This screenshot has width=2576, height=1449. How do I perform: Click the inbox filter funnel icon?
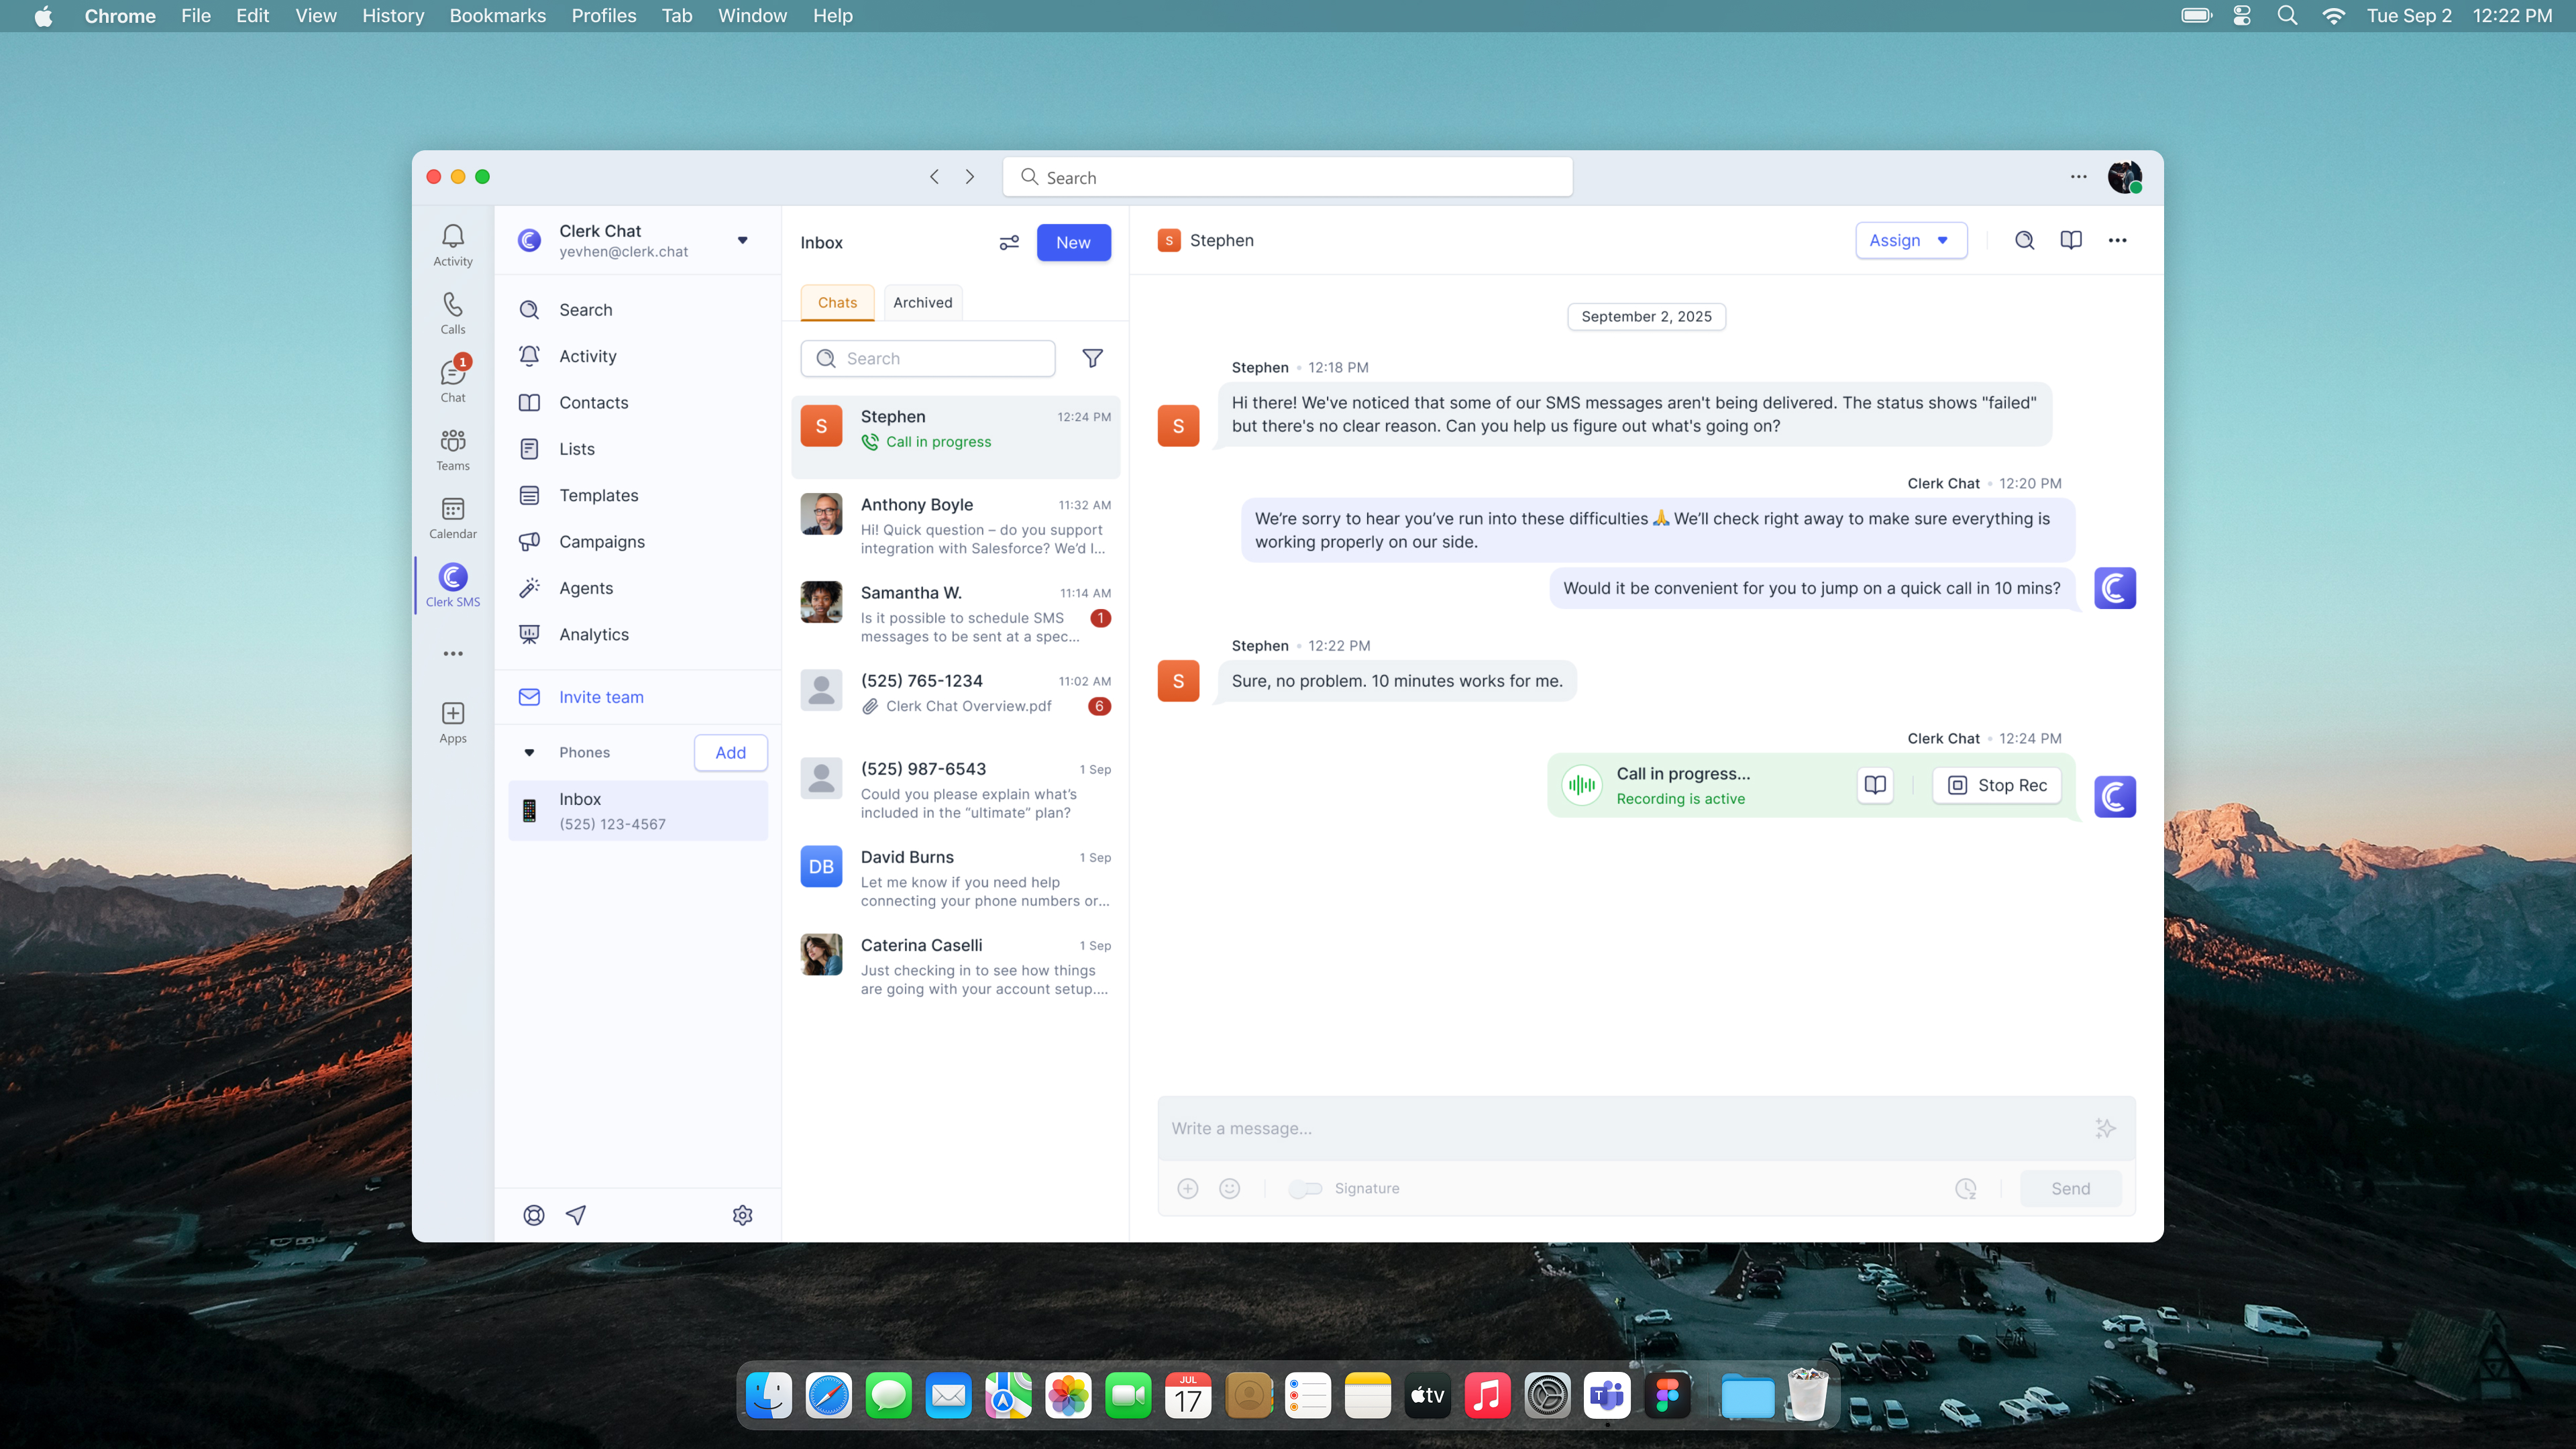point(1092,358)
